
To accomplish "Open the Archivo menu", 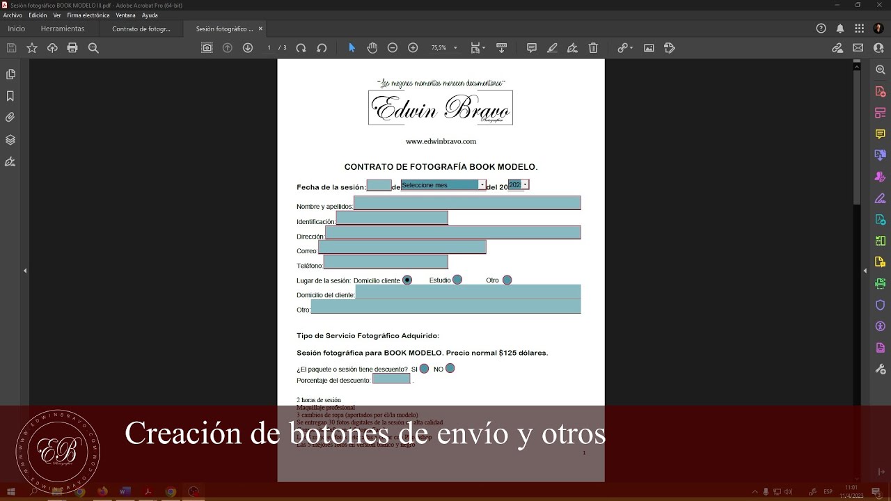I will pyautogui.click(x=13, y=15).
